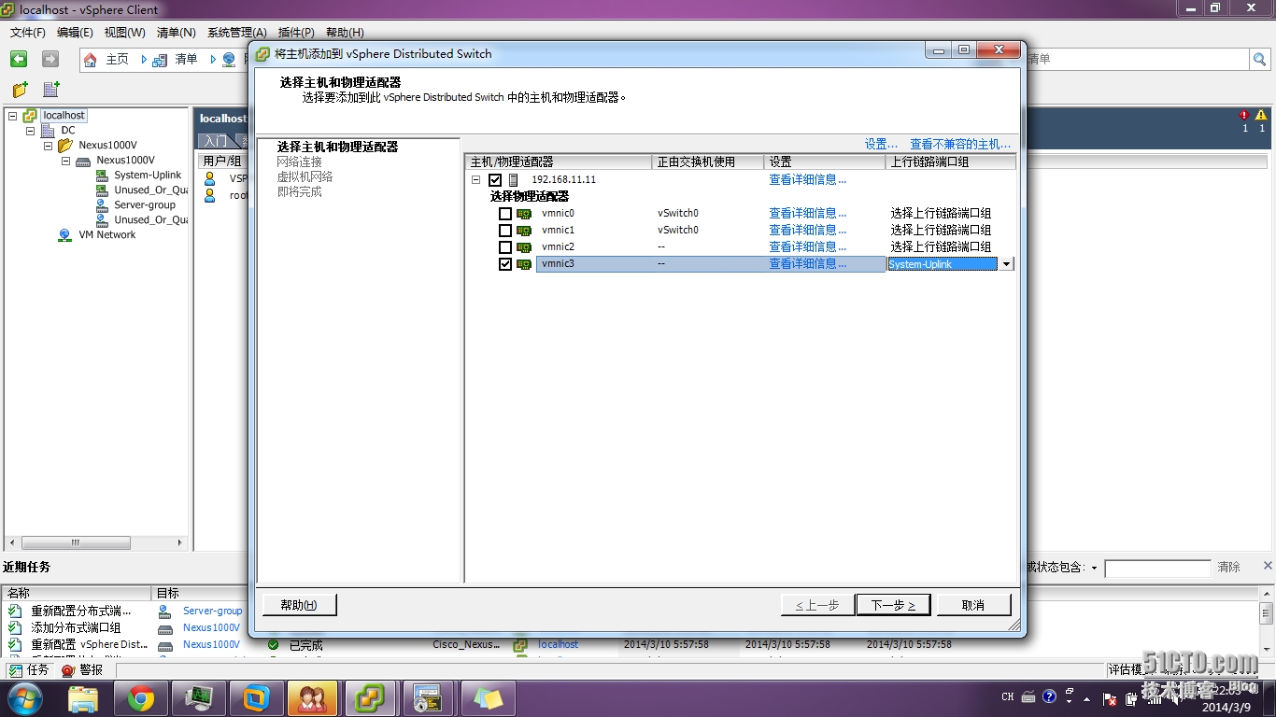Image resolution: width=1276 pixels, height=717 pixels.
Task: Click the 任务 status bar button
Action: pos(29,670)
